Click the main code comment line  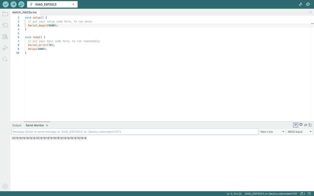(64, 41)
